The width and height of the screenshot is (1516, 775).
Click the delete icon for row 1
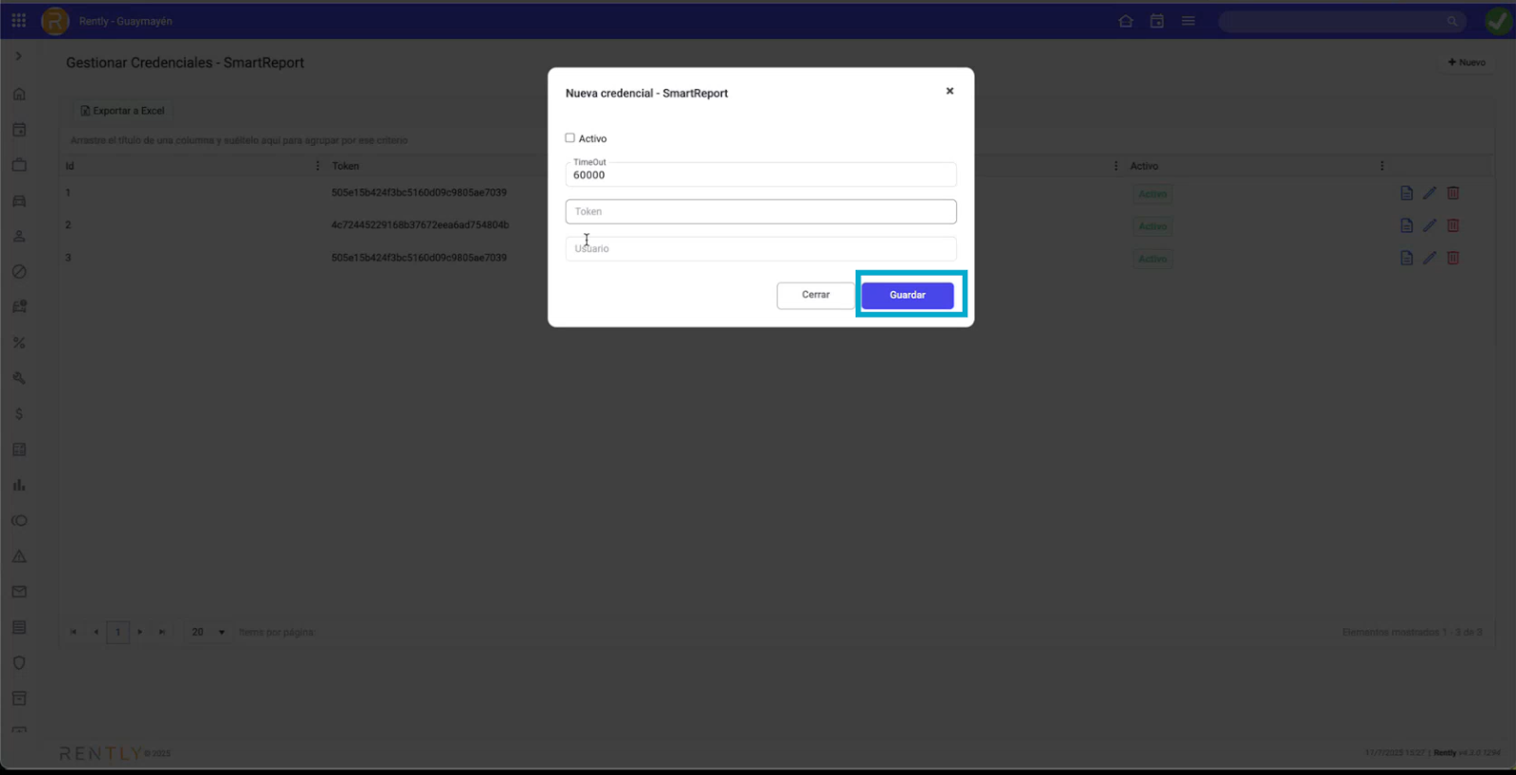click(1453, 193)
